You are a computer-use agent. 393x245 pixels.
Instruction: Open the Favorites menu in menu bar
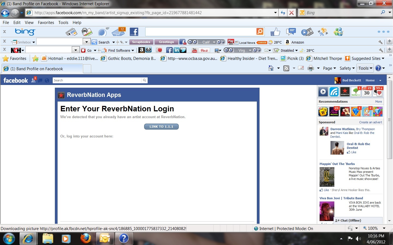click(x=46, y=23)
